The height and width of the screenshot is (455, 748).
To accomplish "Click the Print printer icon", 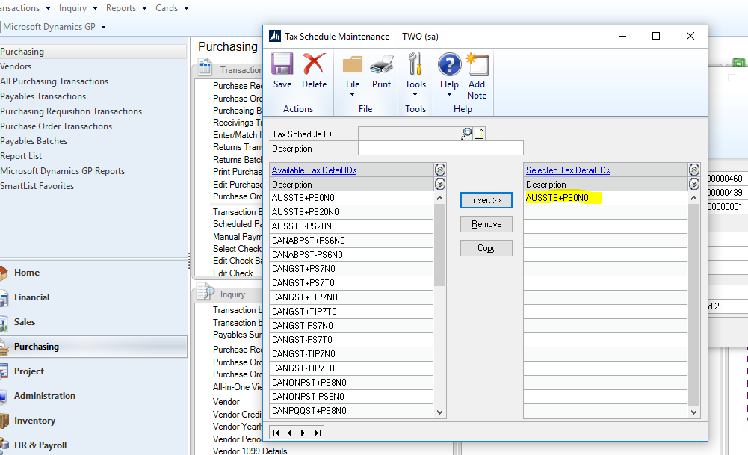I will [x=381, y=64].
